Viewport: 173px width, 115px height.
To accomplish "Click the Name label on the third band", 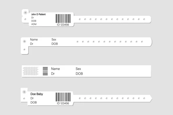I will [55, 69].
